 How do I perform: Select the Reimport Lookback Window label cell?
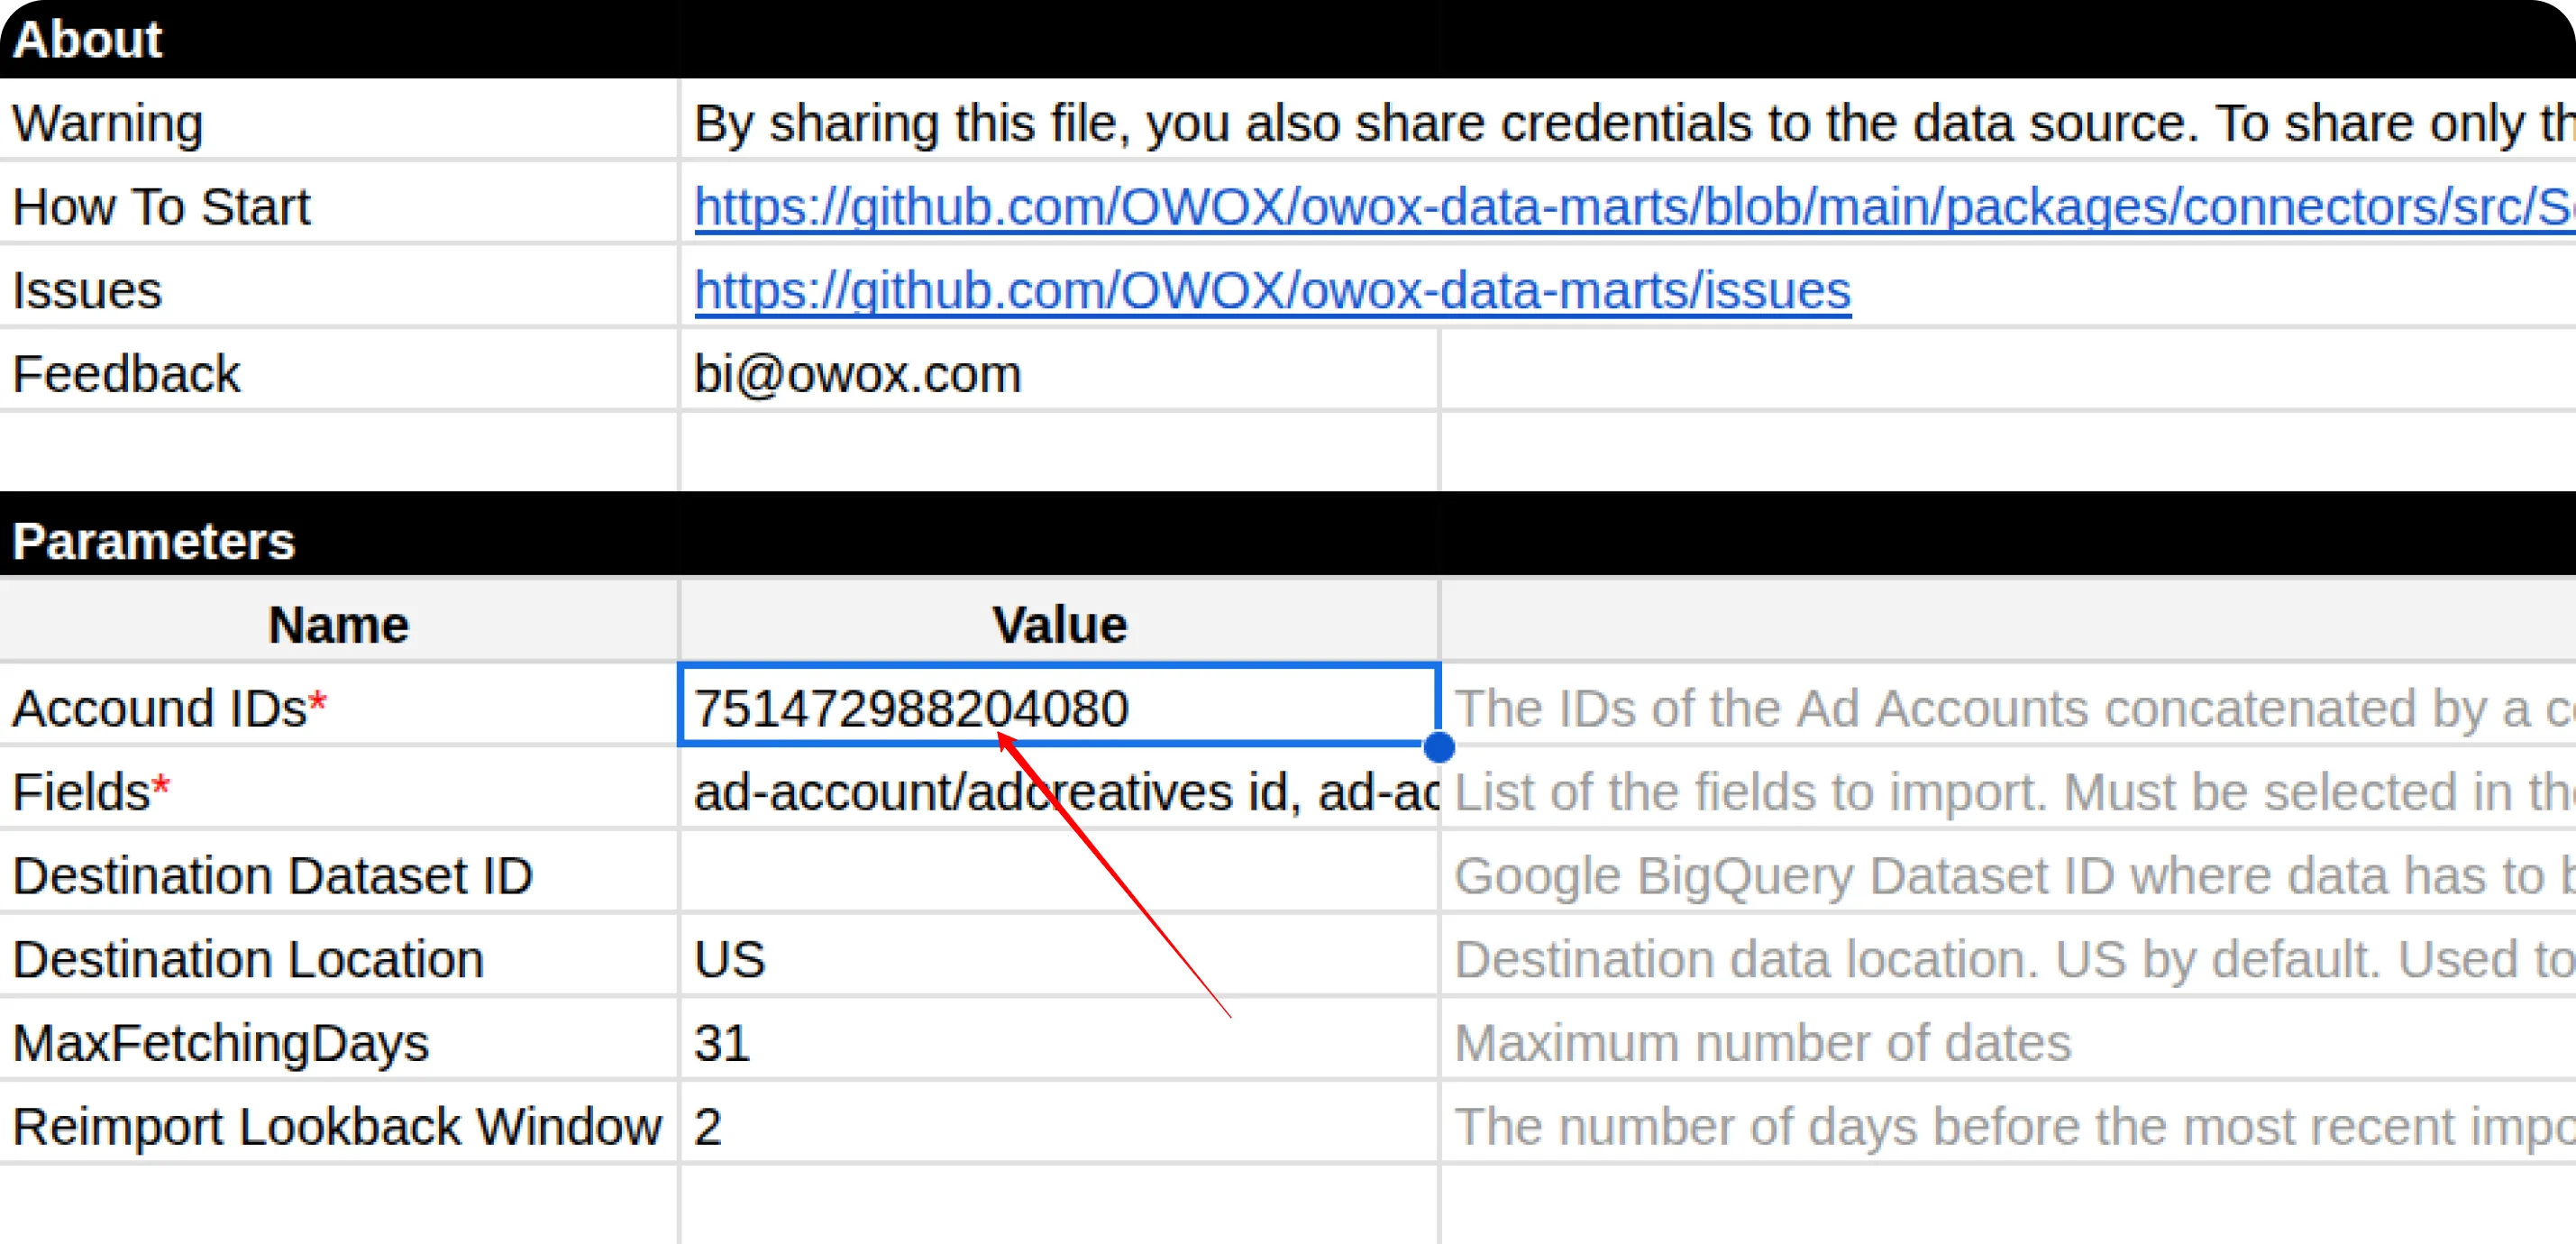pos(338,1126)
